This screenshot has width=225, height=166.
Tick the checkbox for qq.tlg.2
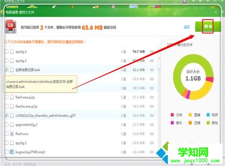(x=7, y=52)
